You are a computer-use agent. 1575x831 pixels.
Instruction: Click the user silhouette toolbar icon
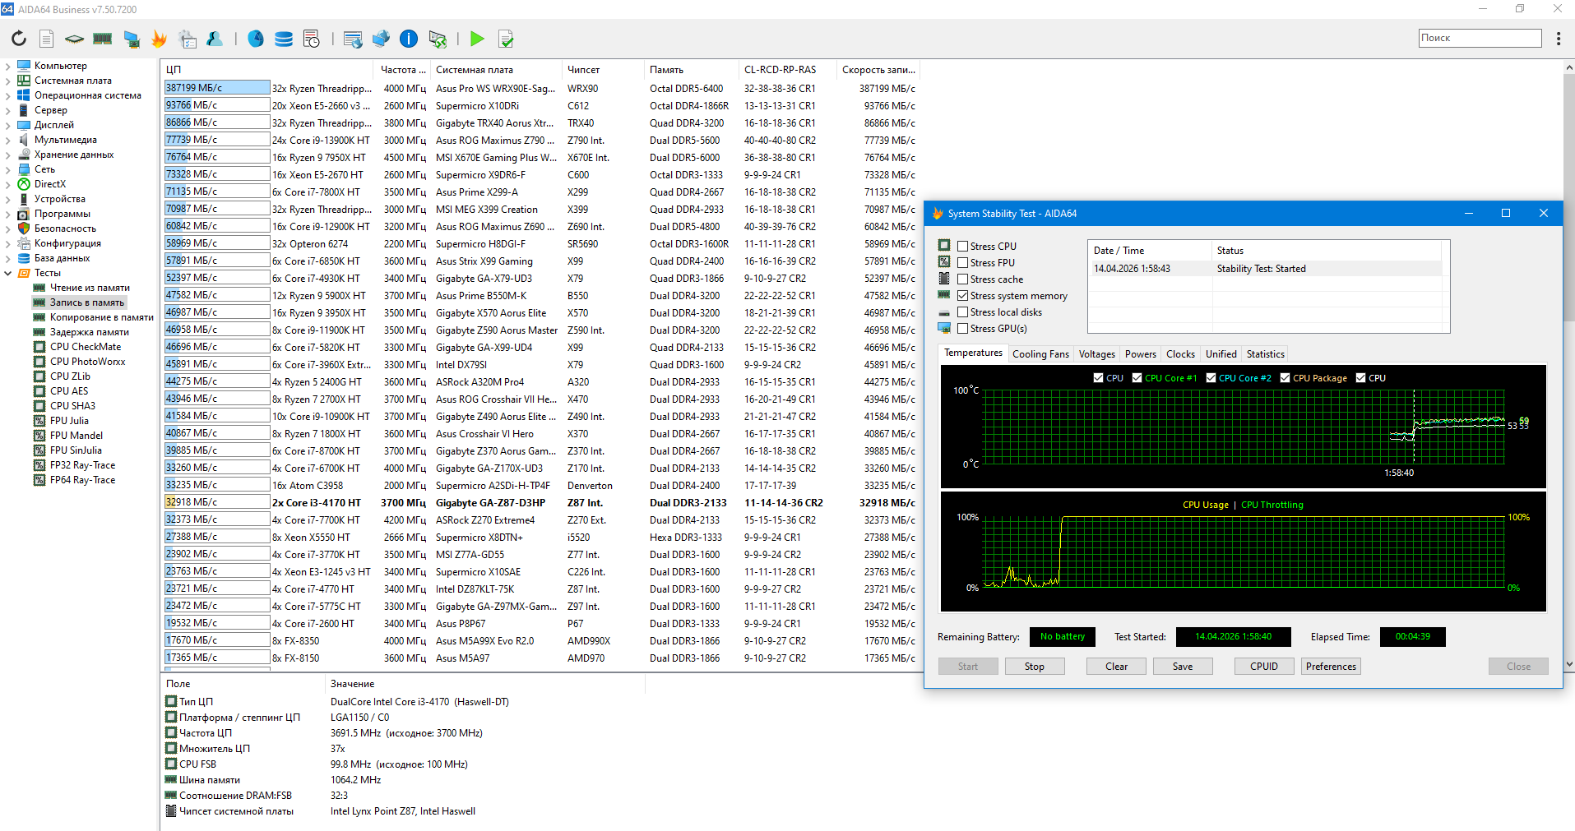(215, 39)
